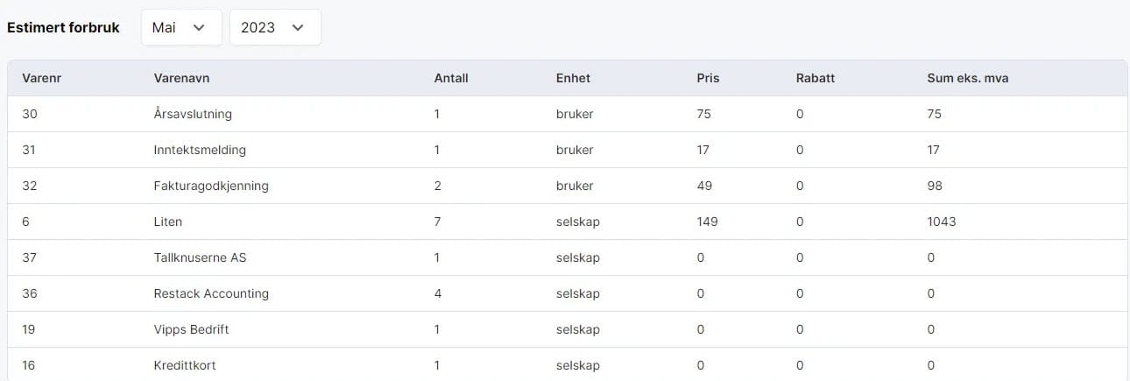Click the Varenavn column header
Screen dimensions: 1130x381
(x=181, y=78)
